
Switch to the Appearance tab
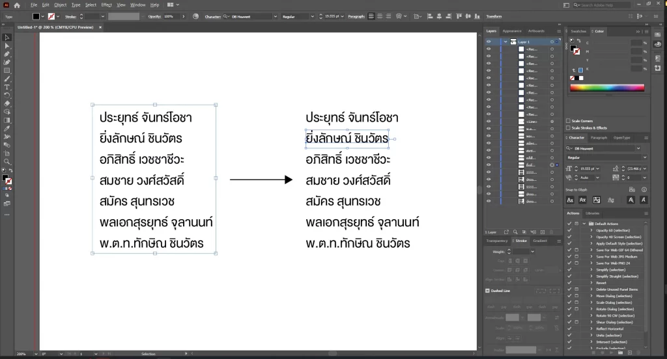512,31
